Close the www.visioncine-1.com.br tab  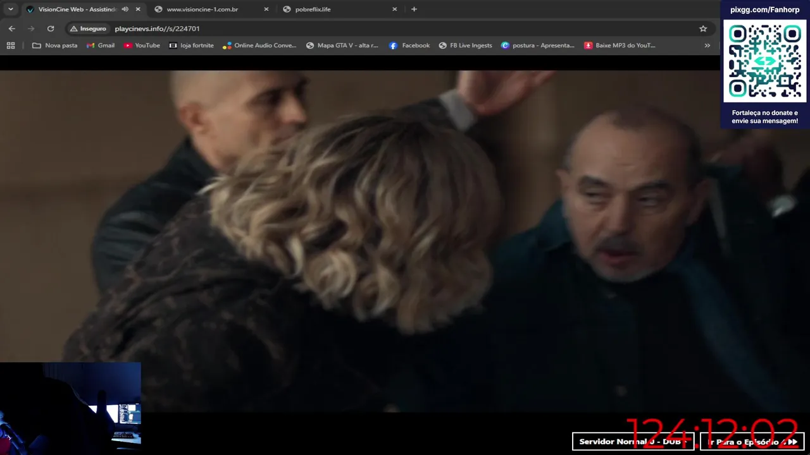coord(266,9)
